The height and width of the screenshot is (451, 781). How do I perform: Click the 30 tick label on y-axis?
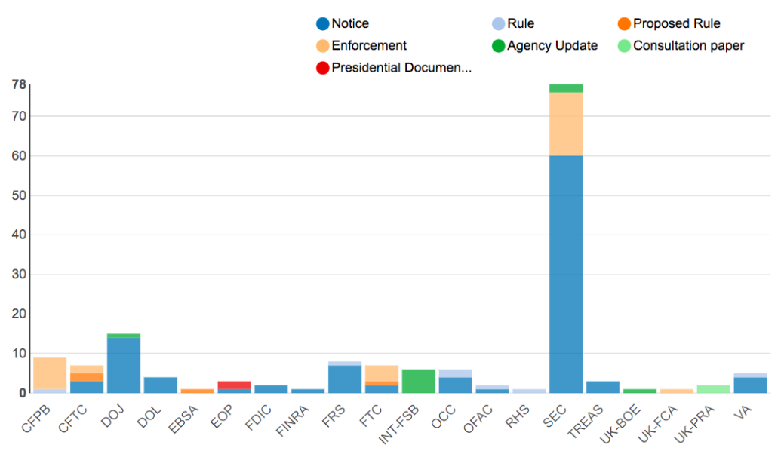point(19,275)
